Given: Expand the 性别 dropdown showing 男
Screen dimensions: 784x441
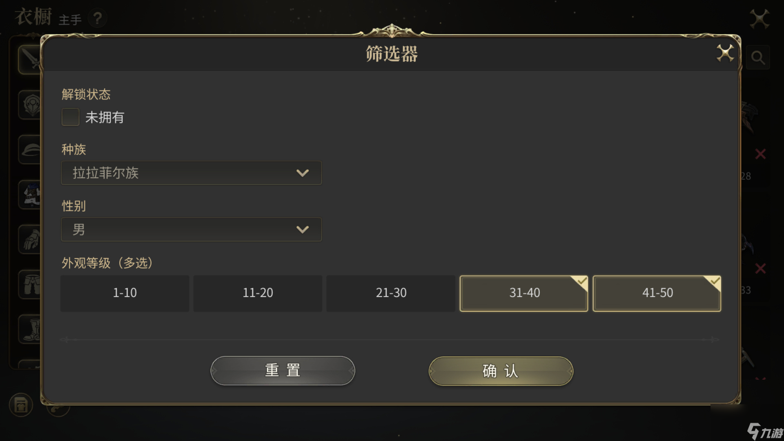Looking at the screenshot, I should click(191, 229).
